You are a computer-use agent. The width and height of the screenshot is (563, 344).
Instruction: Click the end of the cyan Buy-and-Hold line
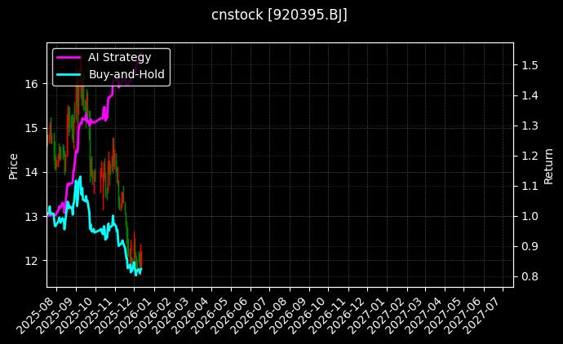[141, 269]
